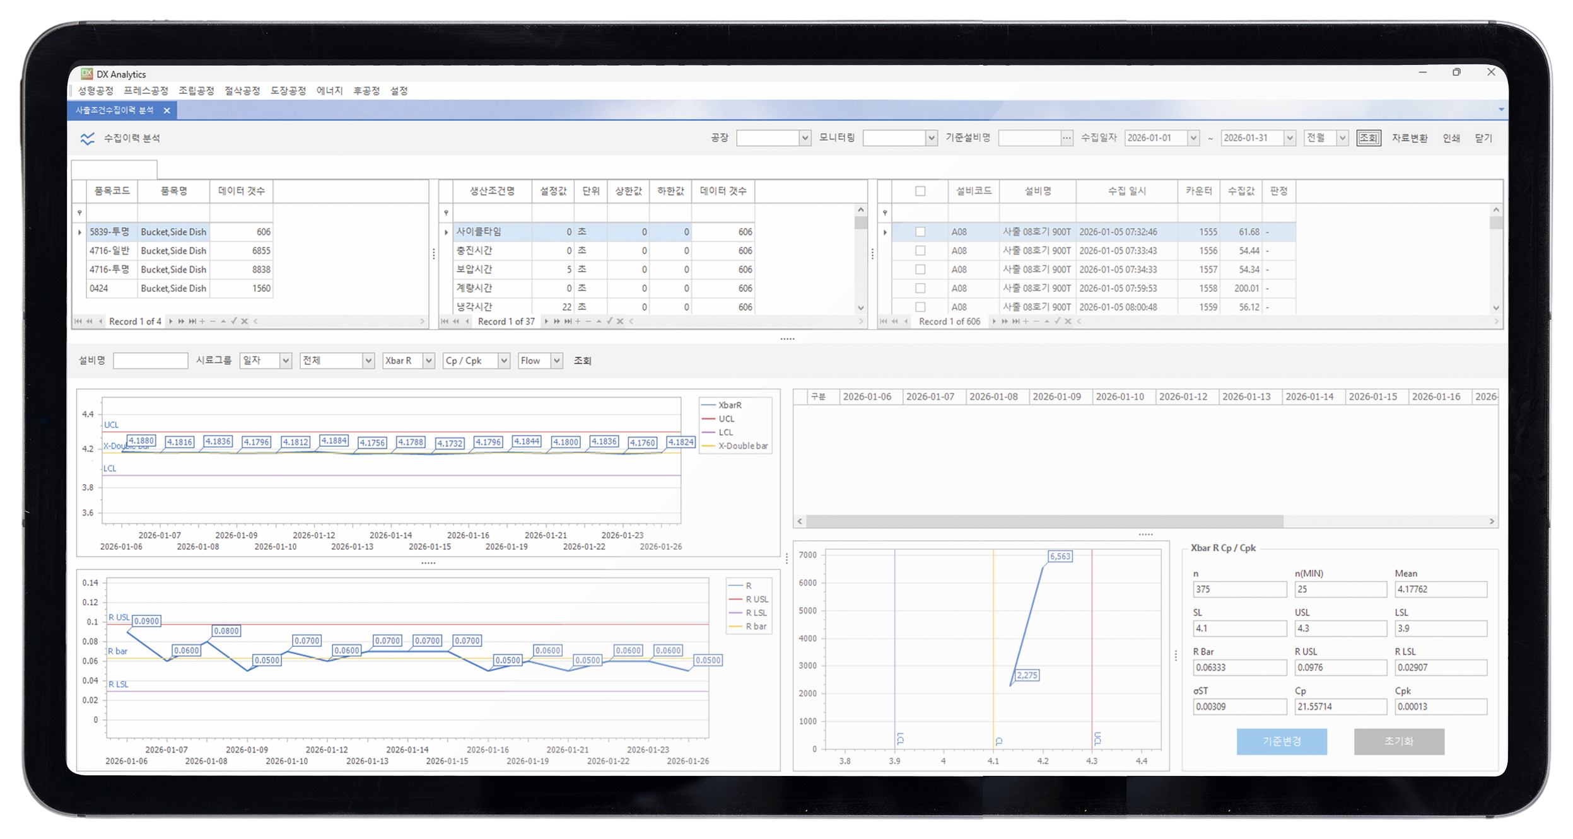Viewport: 1573px width, 839px height.
Task: Click the 자료변환 button
Action: [x=1409, y=138]
